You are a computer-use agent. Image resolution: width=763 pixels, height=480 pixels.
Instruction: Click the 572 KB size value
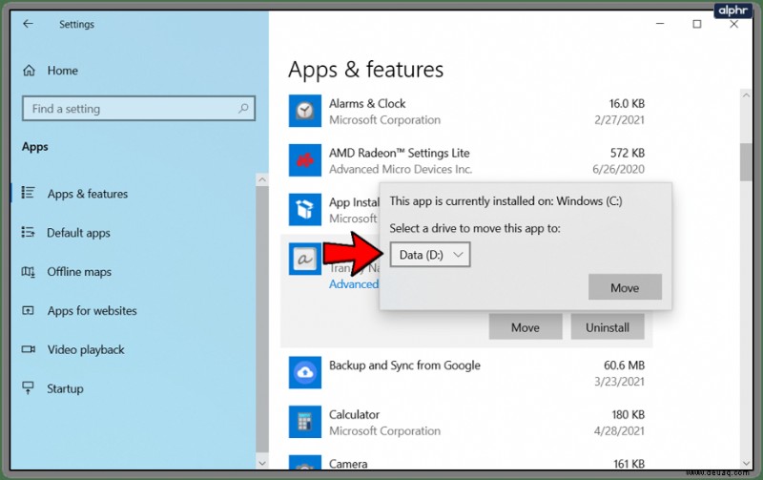click(x=628, y=153)
